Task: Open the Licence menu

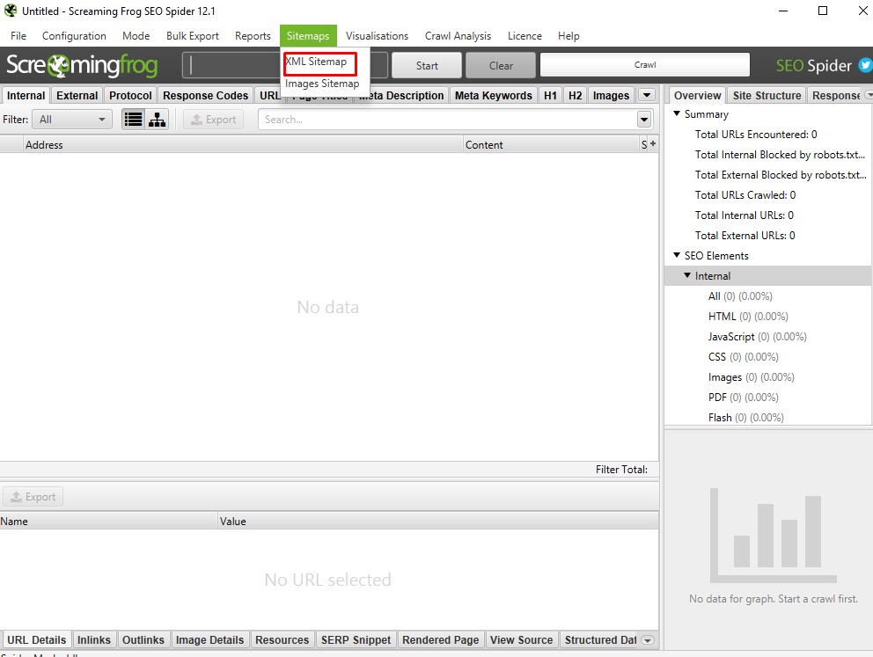Action: click(525, 35)
